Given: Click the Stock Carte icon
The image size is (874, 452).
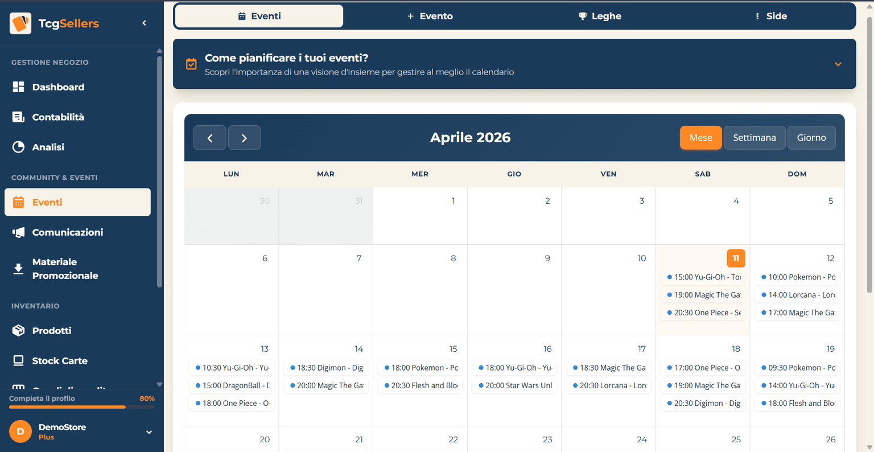Looking at the screenshot, I should coord(18,360).
